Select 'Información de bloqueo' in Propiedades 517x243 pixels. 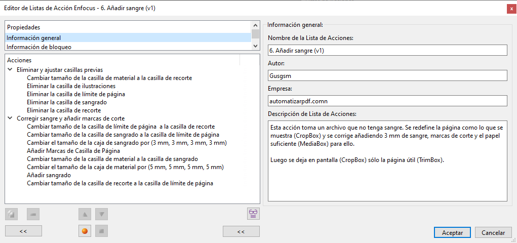click(128, 47)
